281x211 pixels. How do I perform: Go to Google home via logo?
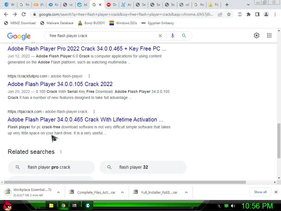pos(19,37)
